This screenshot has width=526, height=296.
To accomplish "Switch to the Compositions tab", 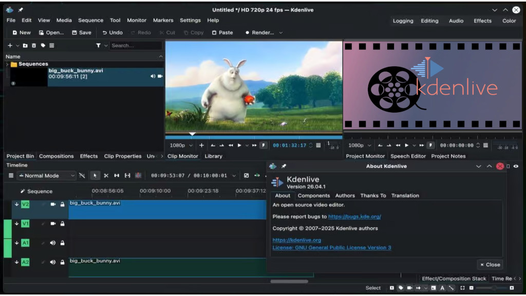I will pyautogui.click(x=57, y=156).
